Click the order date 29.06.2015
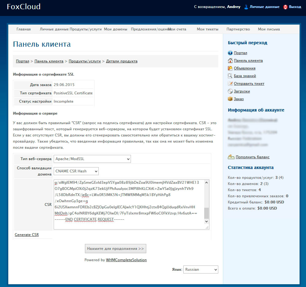 [x=64, y=85]
